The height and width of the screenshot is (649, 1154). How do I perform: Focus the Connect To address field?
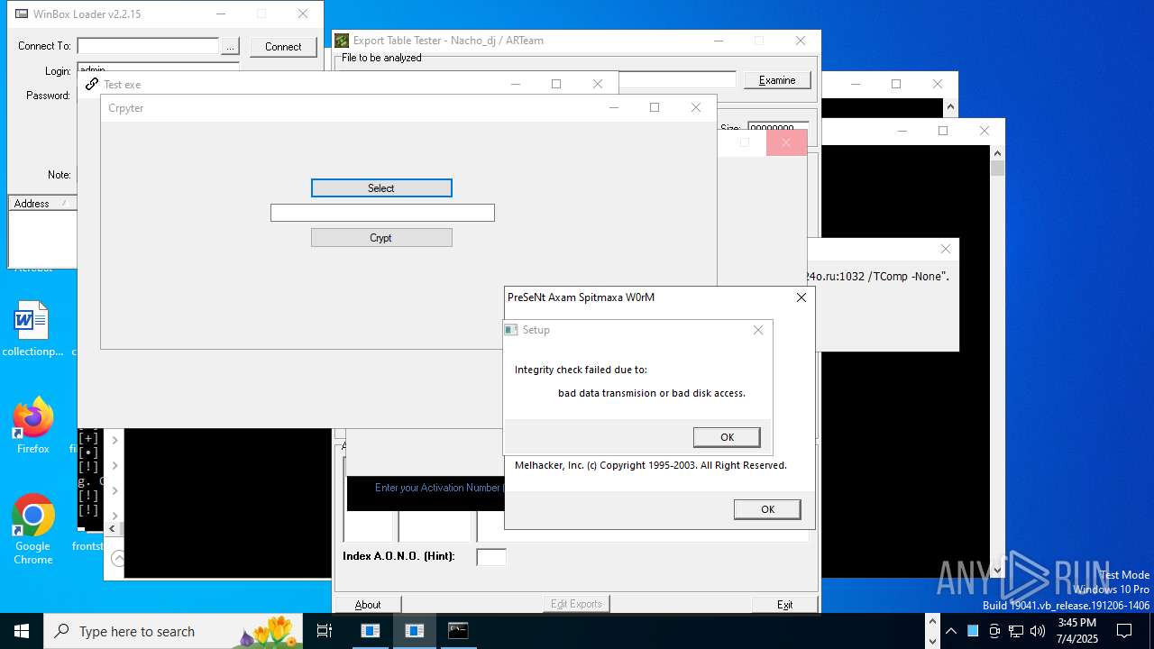coord(148,46)
